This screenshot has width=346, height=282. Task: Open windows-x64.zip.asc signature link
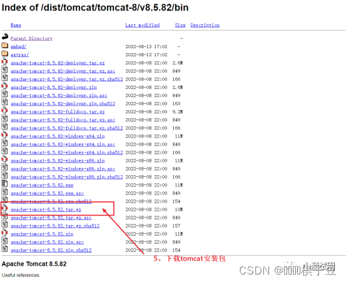(x=63, y=144)
